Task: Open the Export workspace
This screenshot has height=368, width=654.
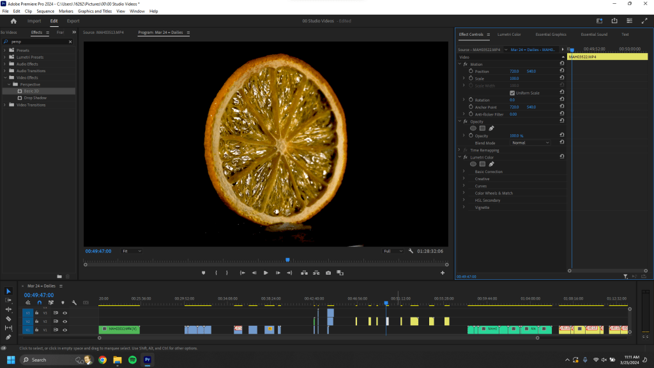Action: pos(73,21)
